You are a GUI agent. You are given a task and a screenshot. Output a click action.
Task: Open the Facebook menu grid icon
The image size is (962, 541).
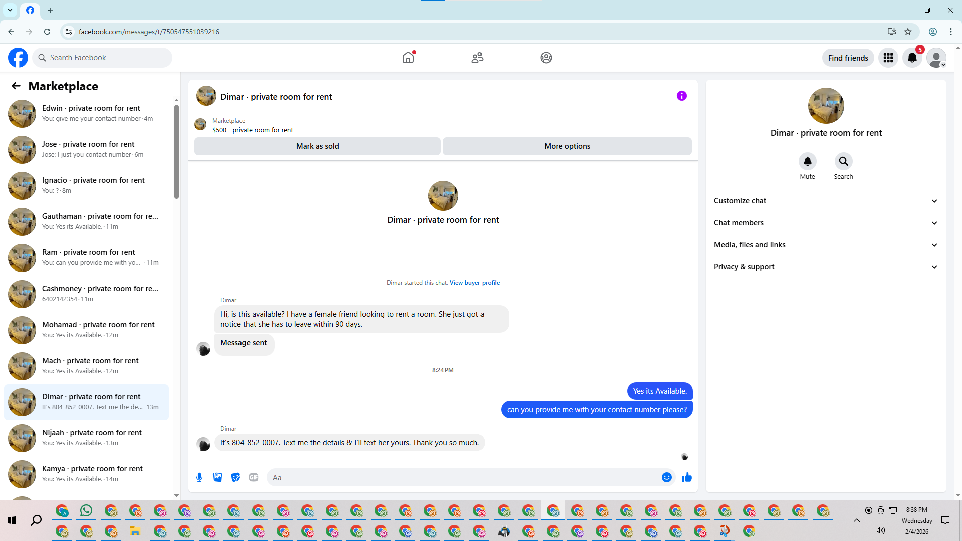pos(888,58)
